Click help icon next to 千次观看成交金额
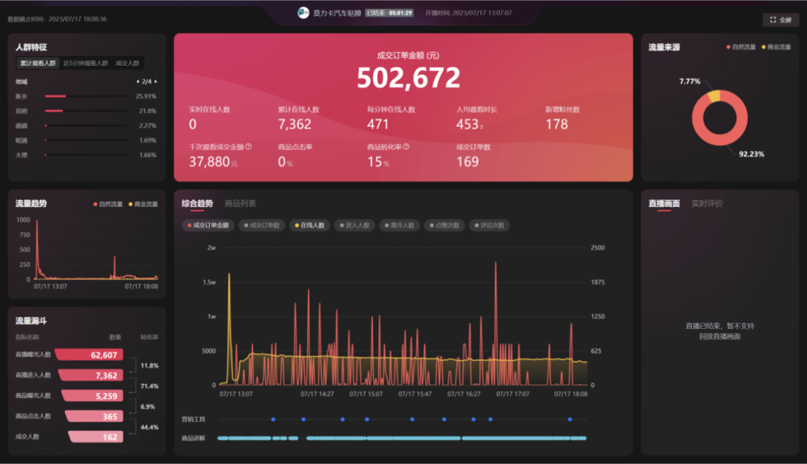 (249, 147)
